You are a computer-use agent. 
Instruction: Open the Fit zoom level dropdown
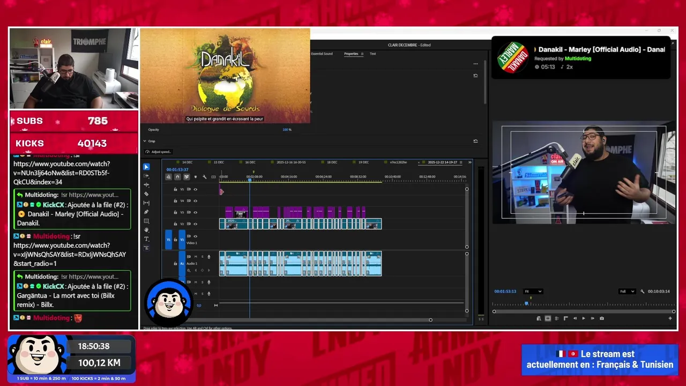click(533, 292)
